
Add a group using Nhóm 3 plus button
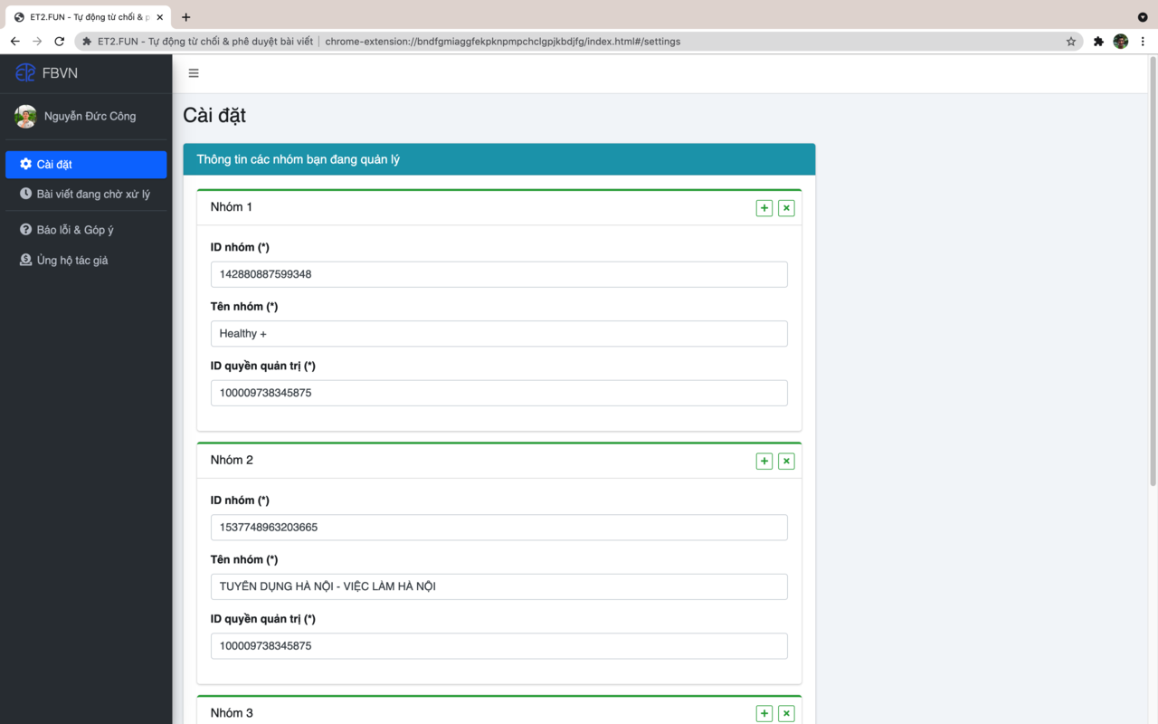point(764,714)
